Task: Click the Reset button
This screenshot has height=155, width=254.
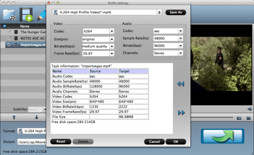Action: tap(61, 141)
